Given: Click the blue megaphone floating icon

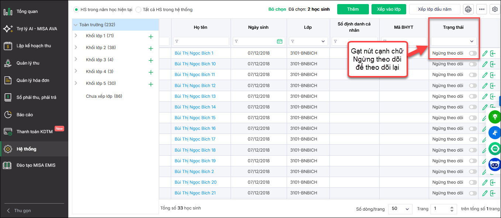Looking at the screenshot, I should (494, 132).
